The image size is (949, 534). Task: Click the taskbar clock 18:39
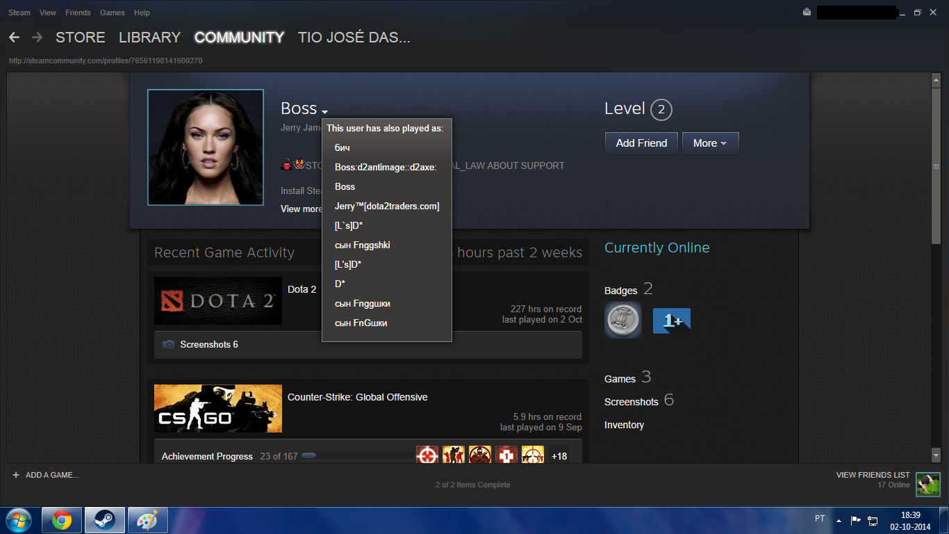pos(910,515)
